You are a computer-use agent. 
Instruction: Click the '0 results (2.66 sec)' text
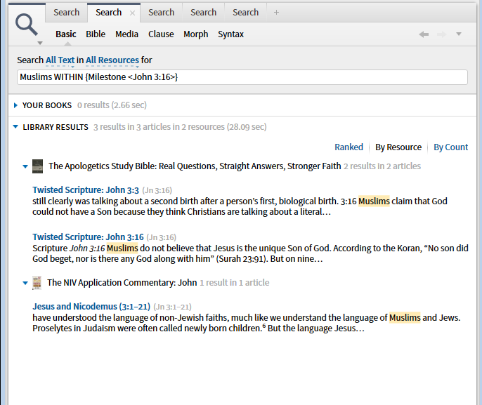[x=112, y=105]
